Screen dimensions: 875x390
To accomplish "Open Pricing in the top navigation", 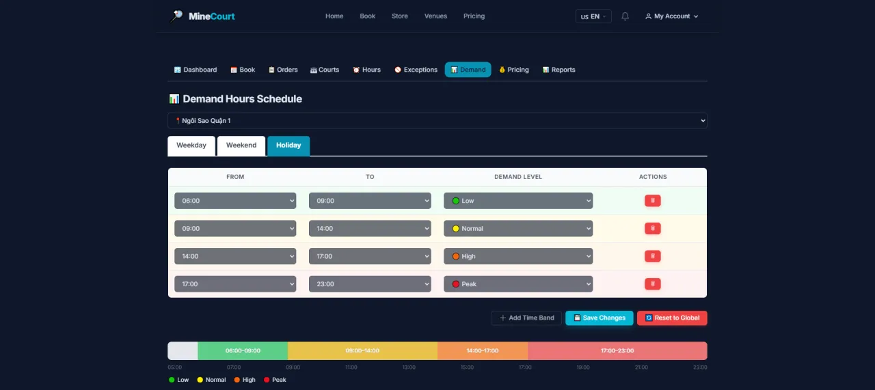I will coord(474,16).
